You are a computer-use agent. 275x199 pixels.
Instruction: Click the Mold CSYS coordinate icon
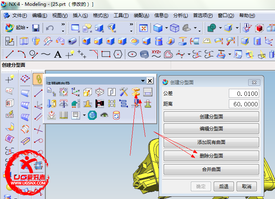(76, 92)
